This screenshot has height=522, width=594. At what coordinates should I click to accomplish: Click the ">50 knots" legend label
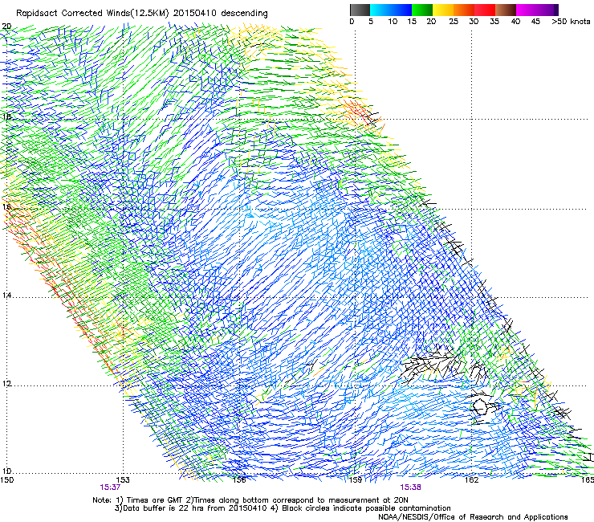pos(571,22)
